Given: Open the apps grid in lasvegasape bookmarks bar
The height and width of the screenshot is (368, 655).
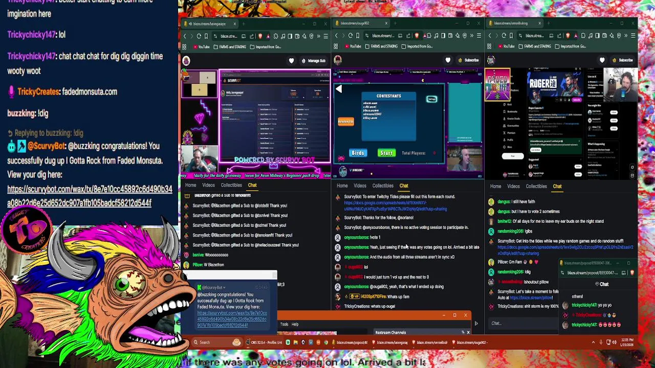Looking at the screenshot, I should coord(184,47).
